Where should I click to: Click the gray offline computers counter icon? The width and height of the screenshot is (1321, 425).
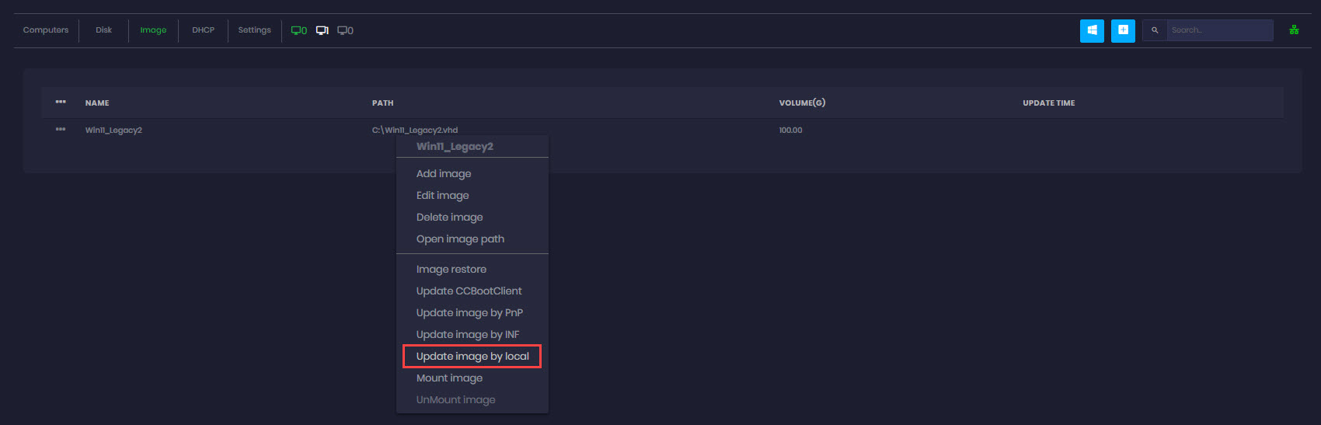click(345, 30)
